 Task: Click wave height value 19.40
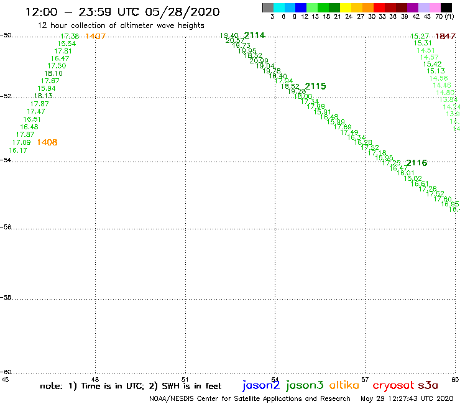pyautogui.click(x=229, y=35)
